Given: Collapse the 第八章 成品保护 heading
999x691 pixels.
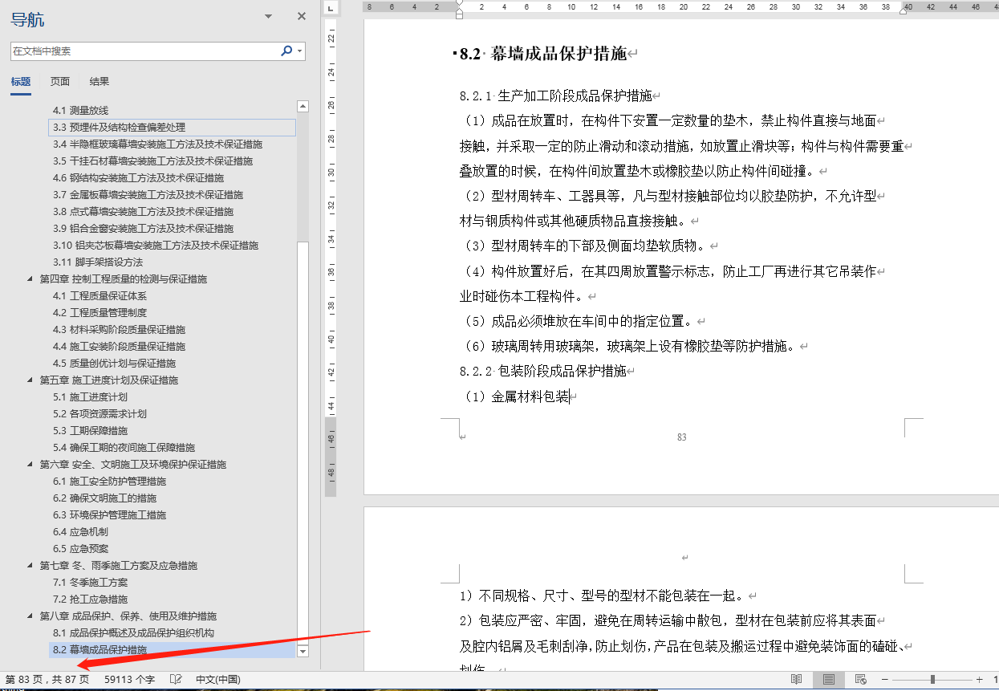Looking at the screenshot, I should (x=30, y=616).
